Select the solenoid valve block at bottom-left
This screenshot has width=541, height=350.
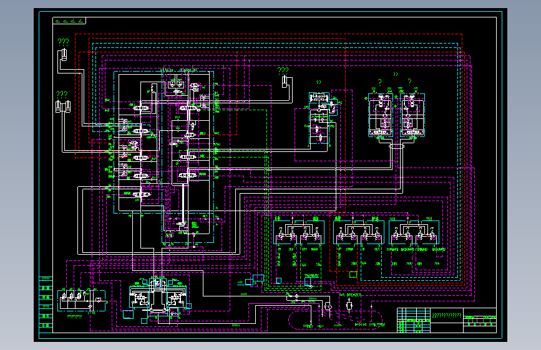pos(81,300)
